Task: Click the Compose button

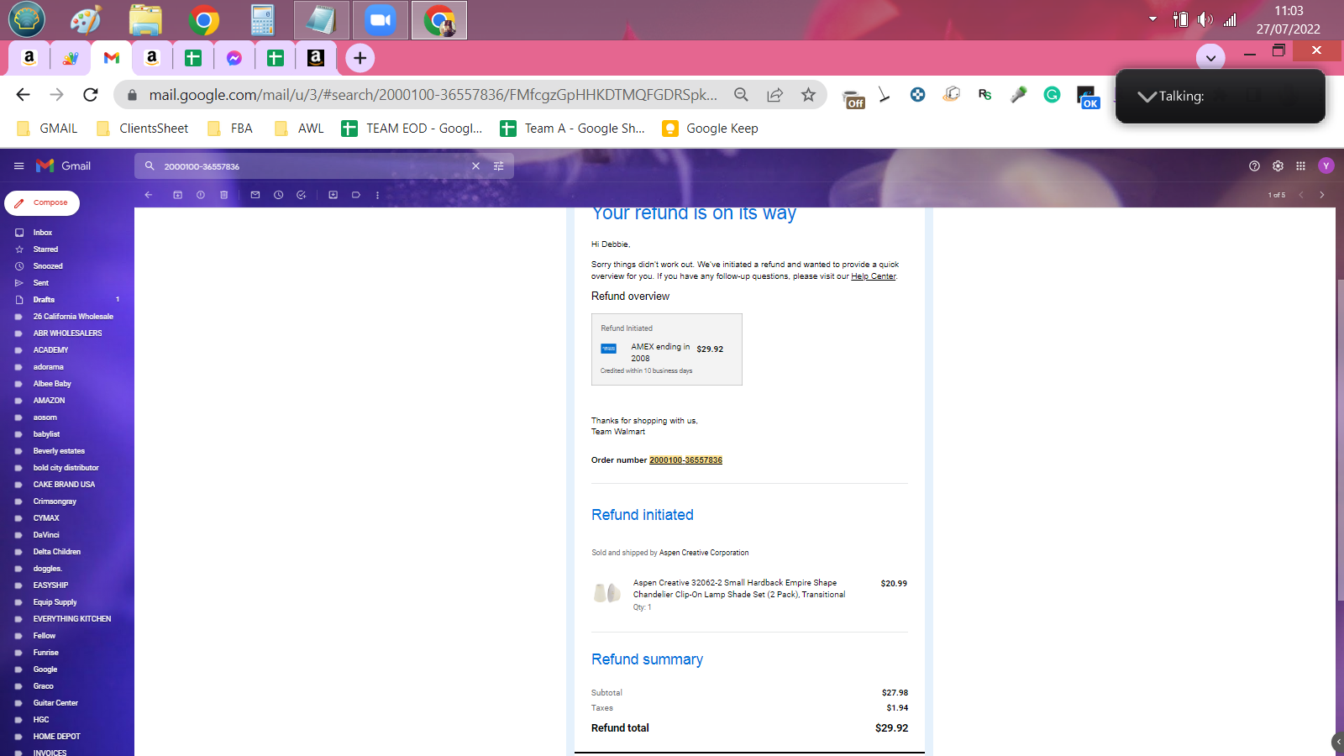Action: pyautogui.click(x=42, y=203)
